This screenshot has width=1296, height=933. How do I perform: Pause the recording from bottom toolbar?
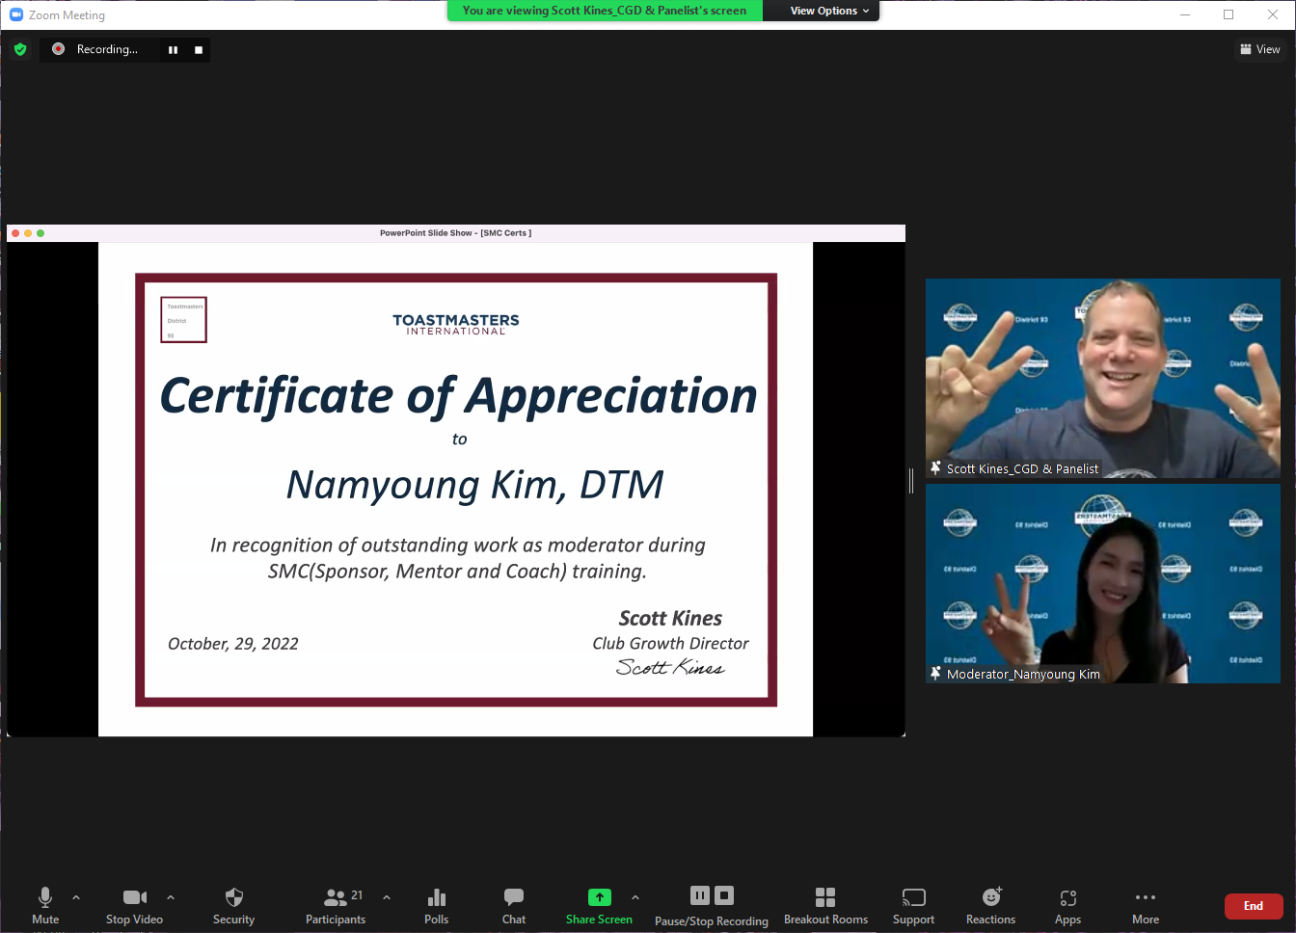coord(700,895)
